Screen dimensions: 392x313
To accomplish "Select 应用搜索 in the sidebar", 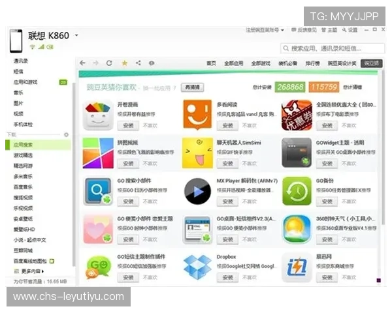I will (39, 145).
